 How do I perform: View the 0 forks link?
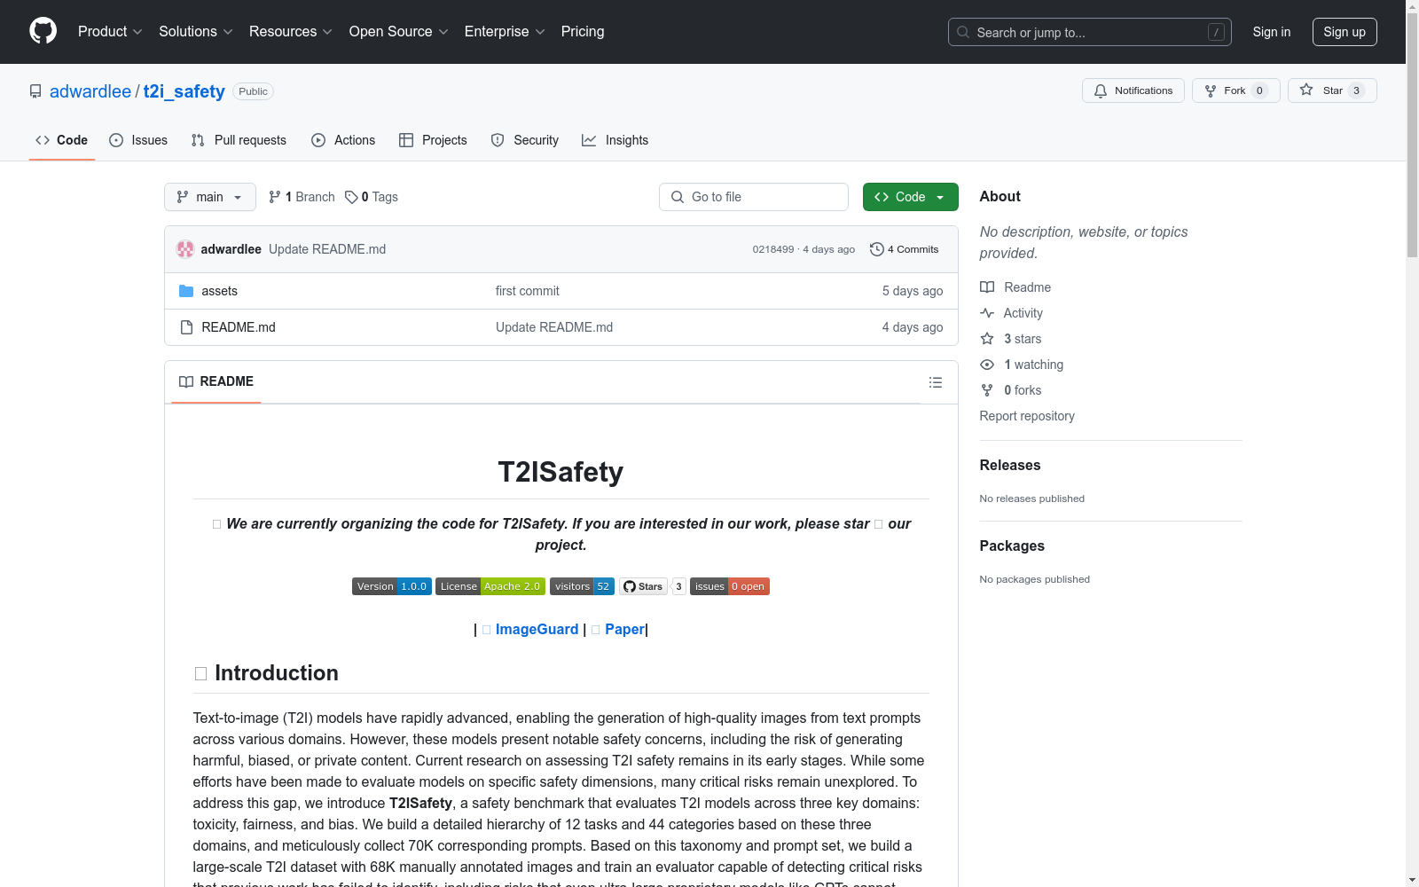coord(1012,390)
